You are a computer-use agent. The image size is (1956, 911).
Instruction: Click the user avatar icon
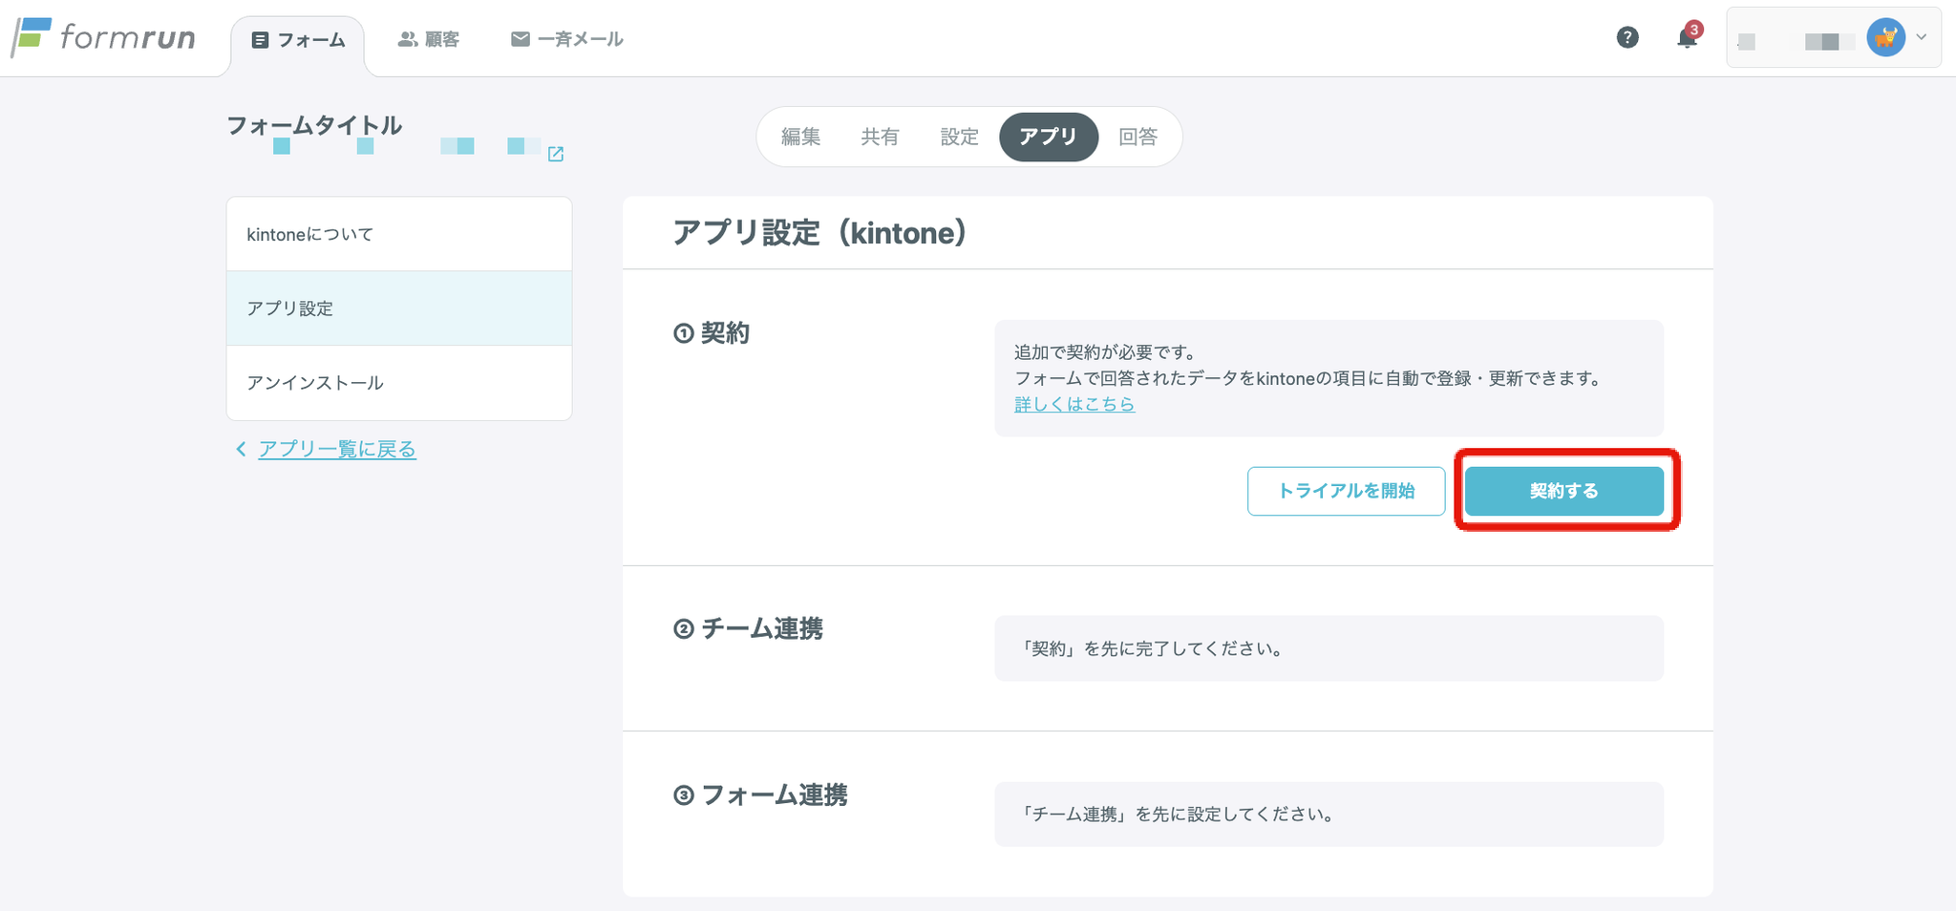[1885, 38]
